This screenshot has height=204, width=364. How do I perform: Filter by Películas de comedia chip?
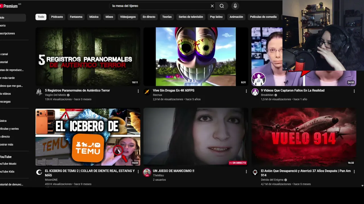(x=263, y=17)
